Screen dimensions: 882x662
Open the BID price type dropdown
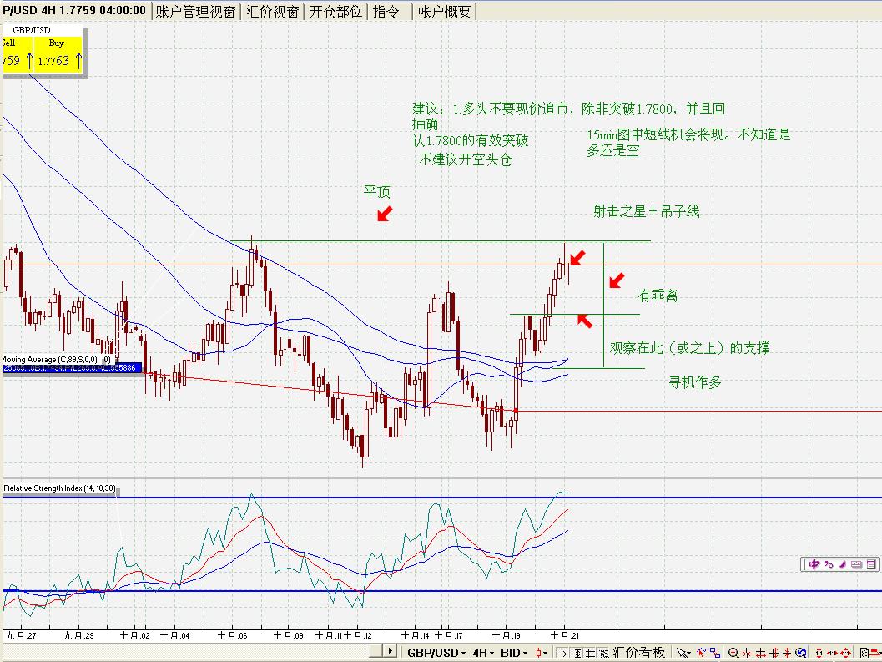(x=514, y=653)
